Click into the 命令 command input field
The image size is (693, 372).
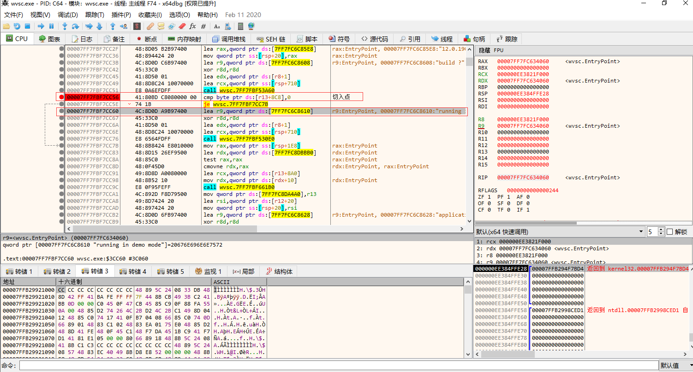tap(338, 366)
